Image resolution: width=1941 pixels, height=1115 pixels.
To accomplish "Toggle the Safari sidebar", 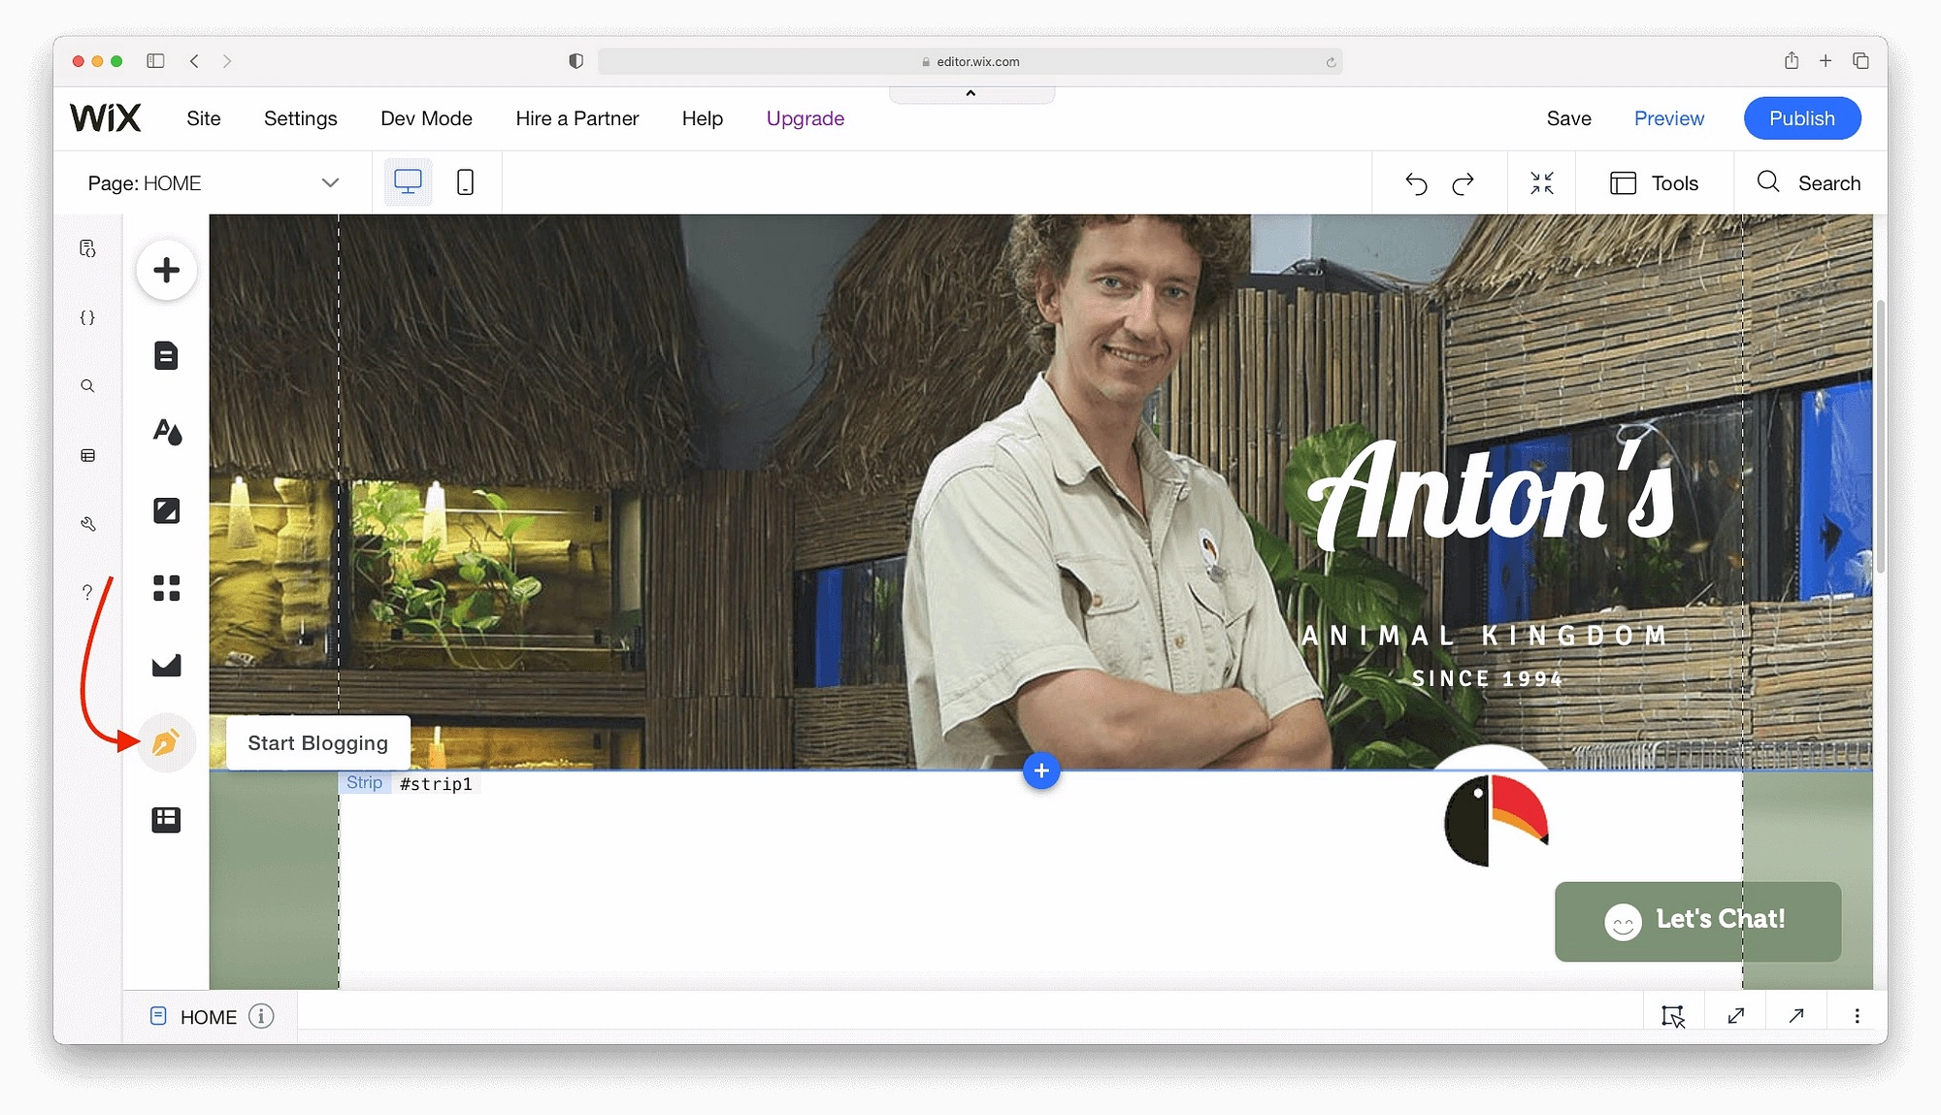I will pos(155,61).
